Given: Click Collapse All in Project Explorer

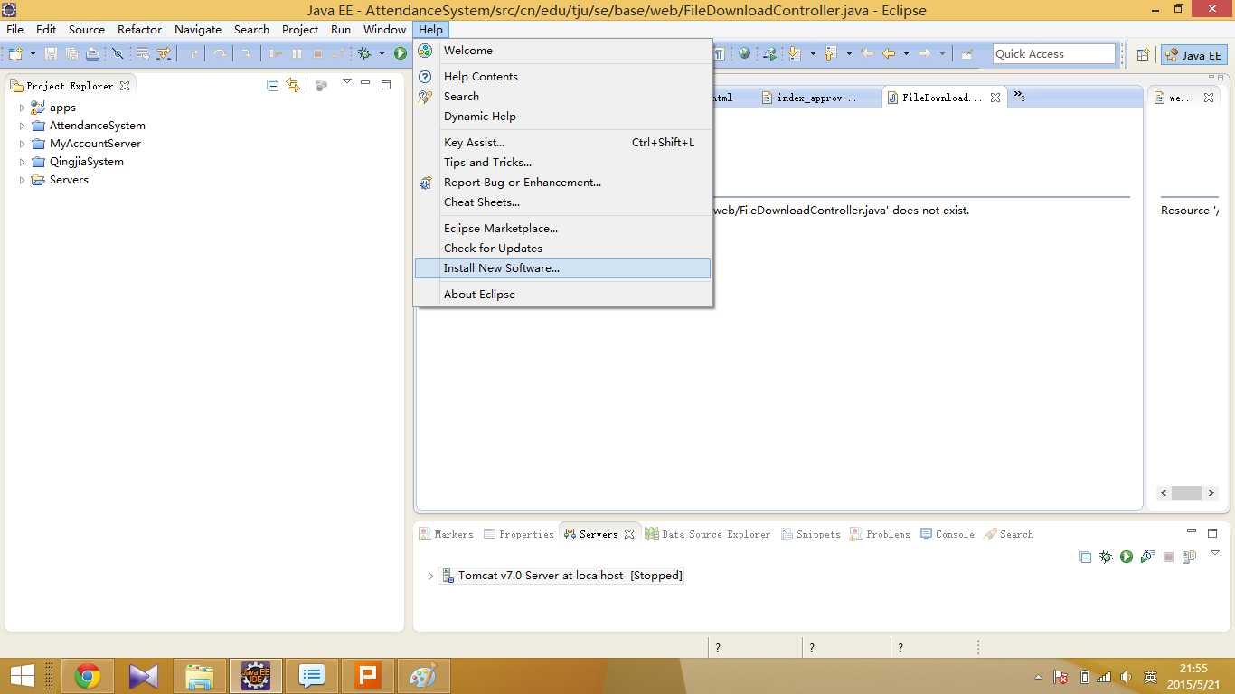Looking at the screenshot, I should tap(273, 85).
